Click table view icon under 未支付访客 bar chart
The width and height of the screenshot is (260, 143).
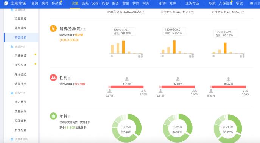(x=140, y=56)
